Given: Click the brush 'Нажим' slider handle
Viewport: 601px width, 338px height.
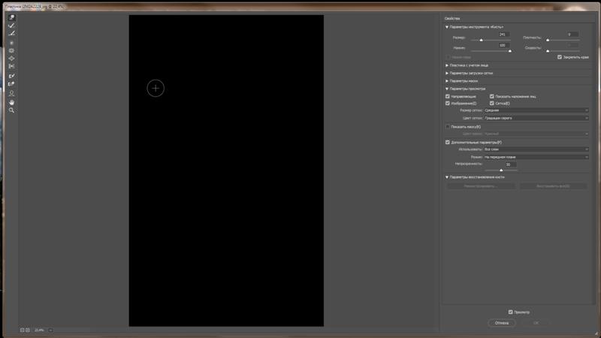Looking at the screenshot, I should tap(510, 51).
